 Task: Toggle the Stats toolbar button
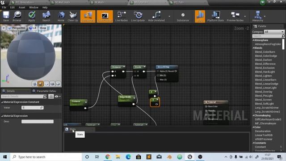pos(200,16)
